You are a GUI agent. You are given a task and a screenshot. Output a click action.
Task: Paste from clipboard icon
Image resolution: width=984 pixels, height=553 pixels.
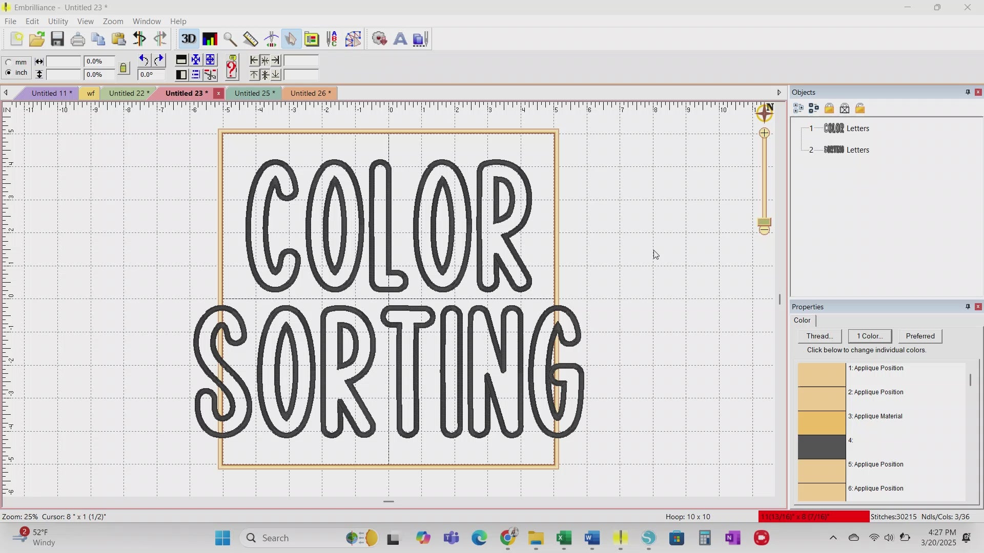(118, 39)
